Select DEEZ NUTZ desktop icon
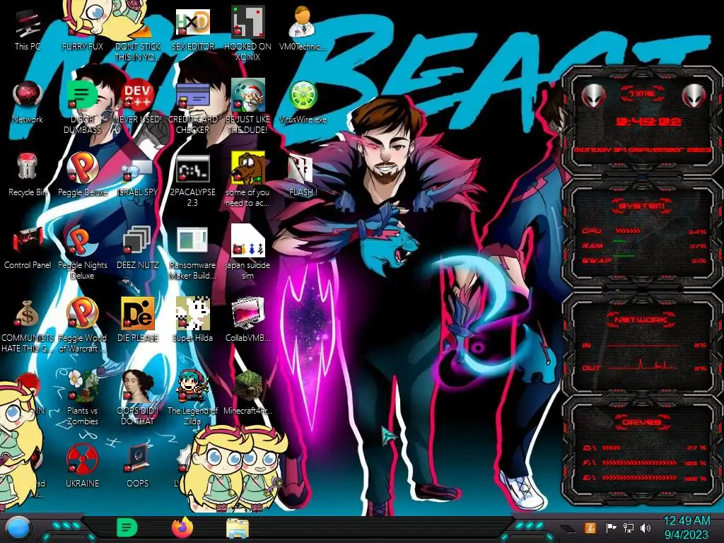This screenshot has width=724, height=543. (x=138, y=247)
